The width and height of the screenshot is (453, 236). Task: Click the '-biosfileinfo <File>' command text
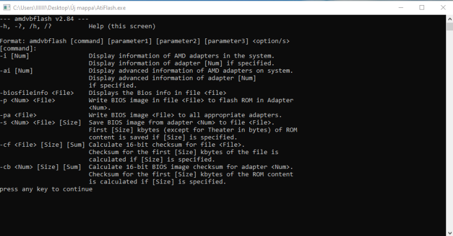coord(37,93)
